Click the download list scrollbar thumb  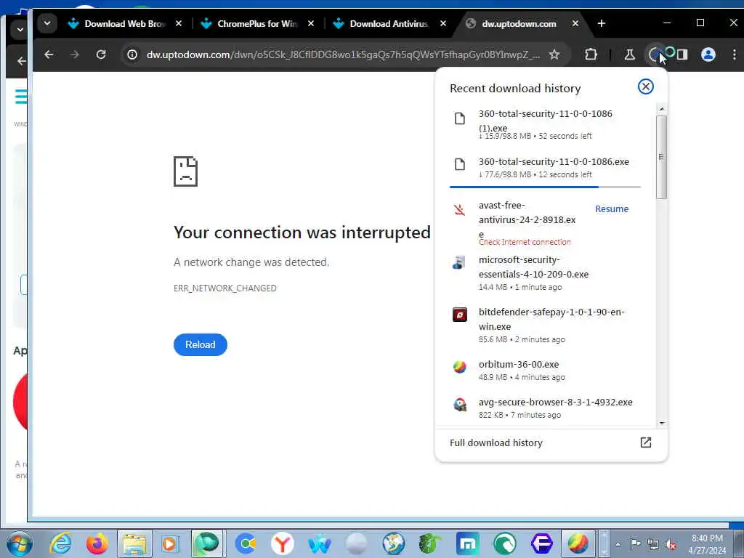661,157
